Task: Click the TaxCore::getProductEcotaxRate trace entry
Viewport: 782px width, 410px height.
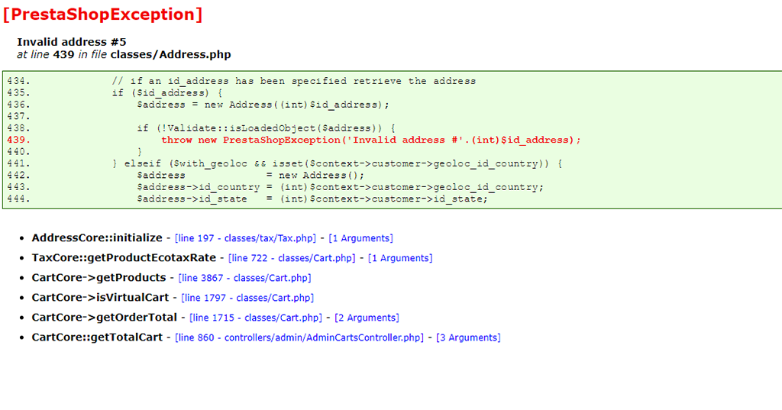Action: point(124,258)
